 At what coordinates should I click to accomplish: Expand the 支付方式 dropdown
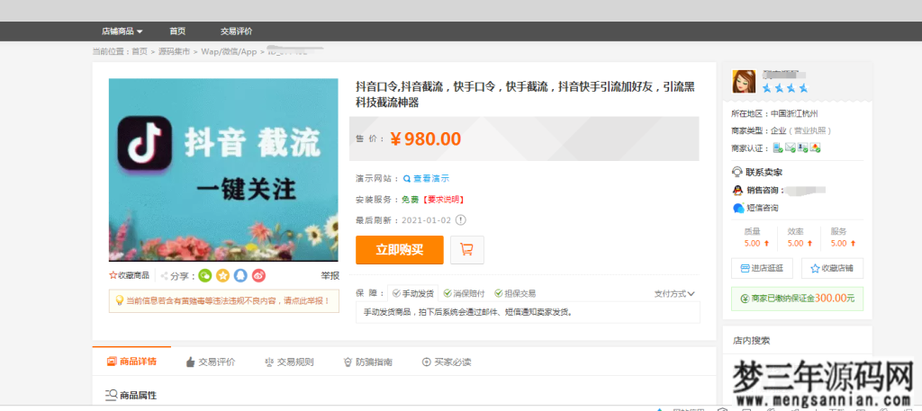click(675, 293)
